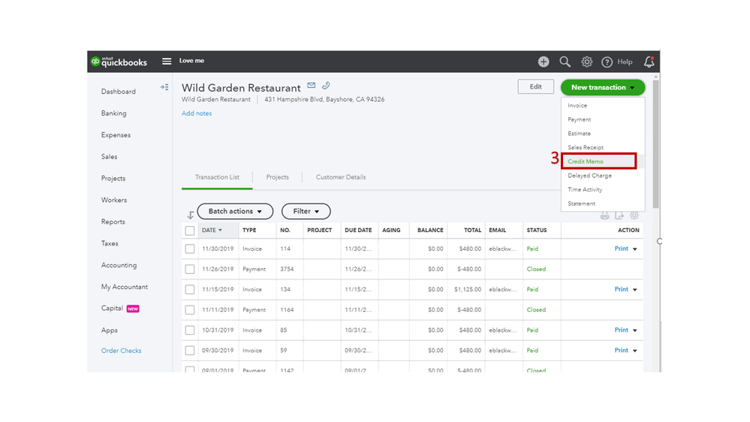Viewport: 750px width, 422px height.
Task: Select Payment from New transaction menu
Action: pos(580,119)
